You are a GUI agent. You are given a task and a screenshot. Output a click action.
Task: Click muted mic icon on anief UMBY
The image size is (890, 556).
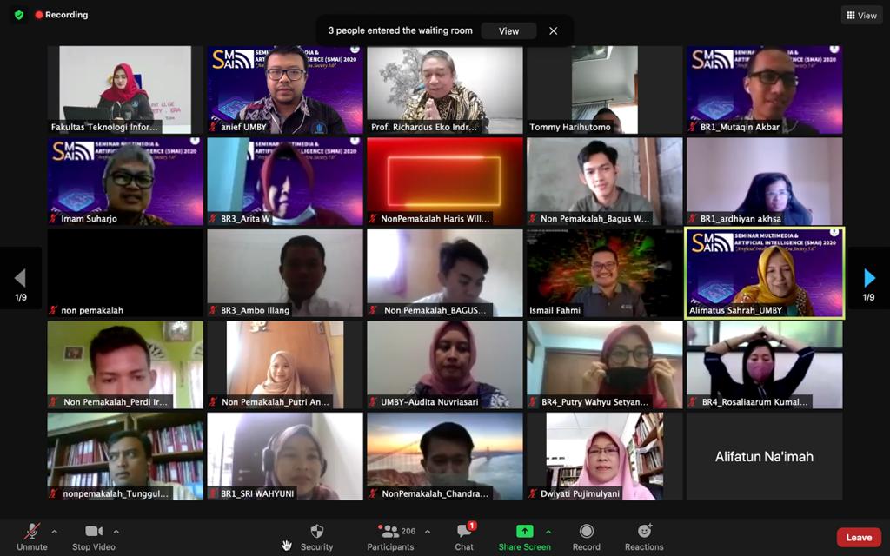[213, 127]
